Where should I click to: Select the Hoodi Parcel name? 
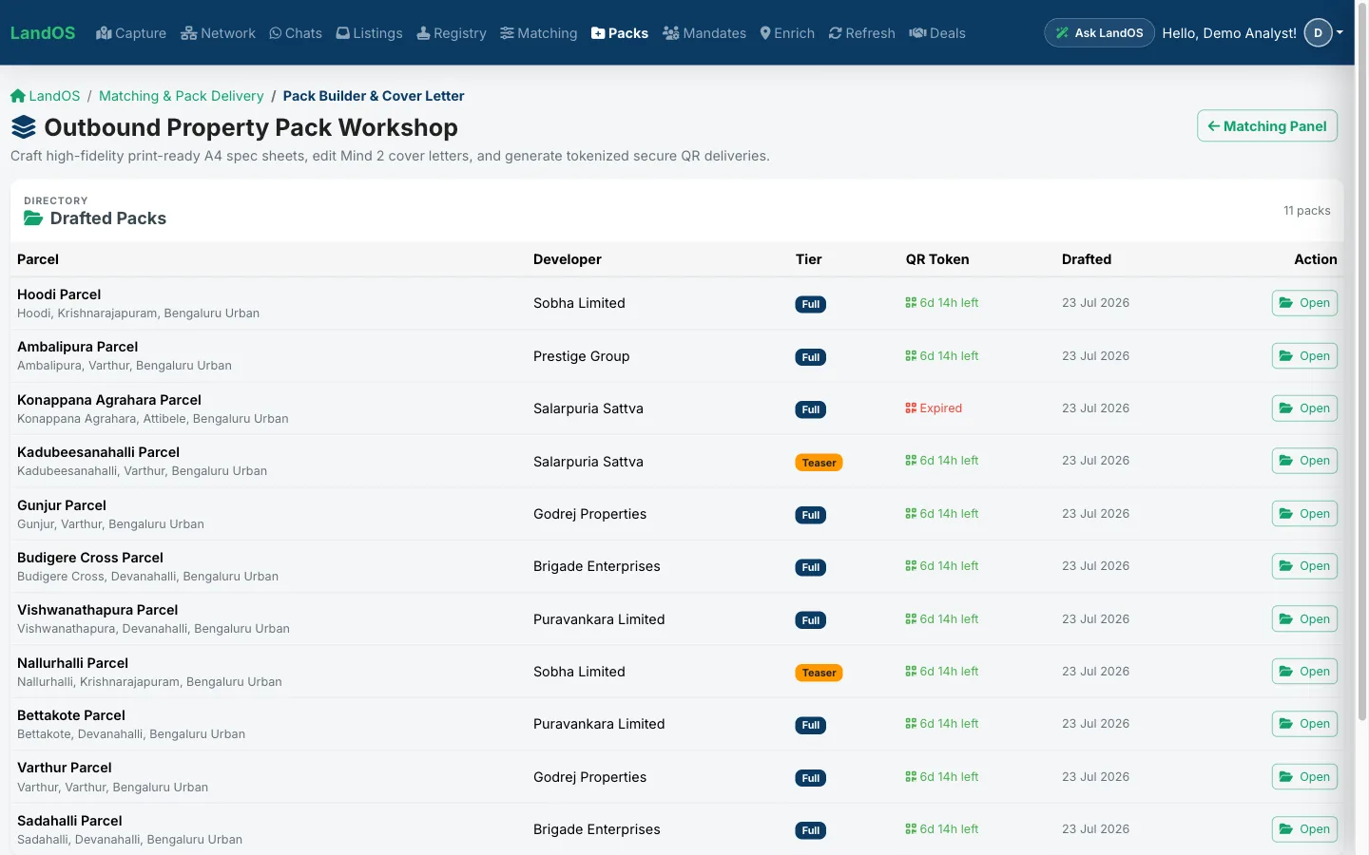pos(59,294)
